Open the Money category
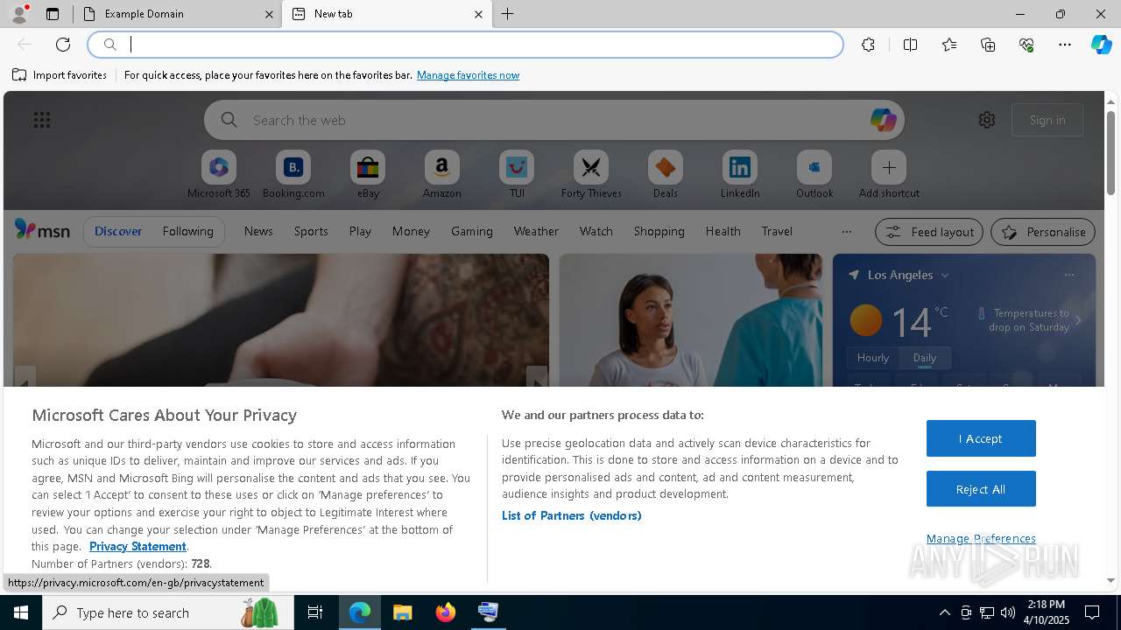Viewport: 1121px width, 630px height. coord(411,231)
